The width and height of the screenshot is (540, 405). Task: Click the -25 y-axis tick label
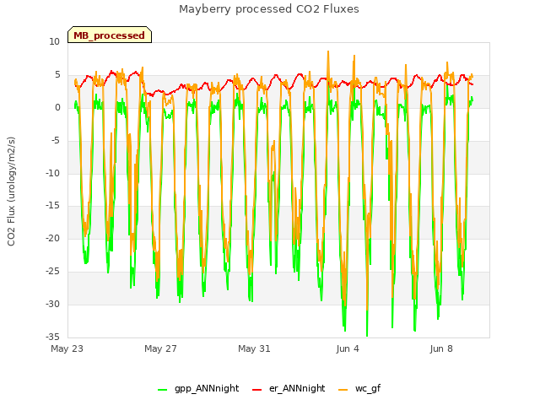tap(52, 272)
